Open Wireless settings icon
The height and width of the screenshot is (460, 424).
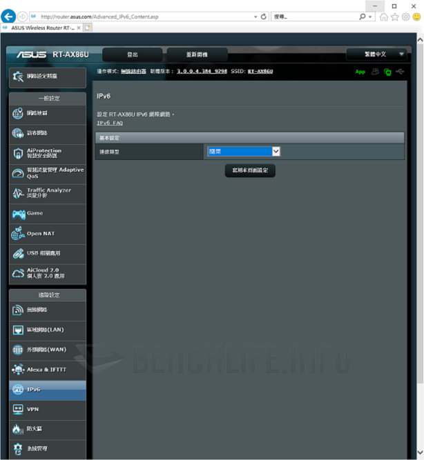click(x=18, y=310)
